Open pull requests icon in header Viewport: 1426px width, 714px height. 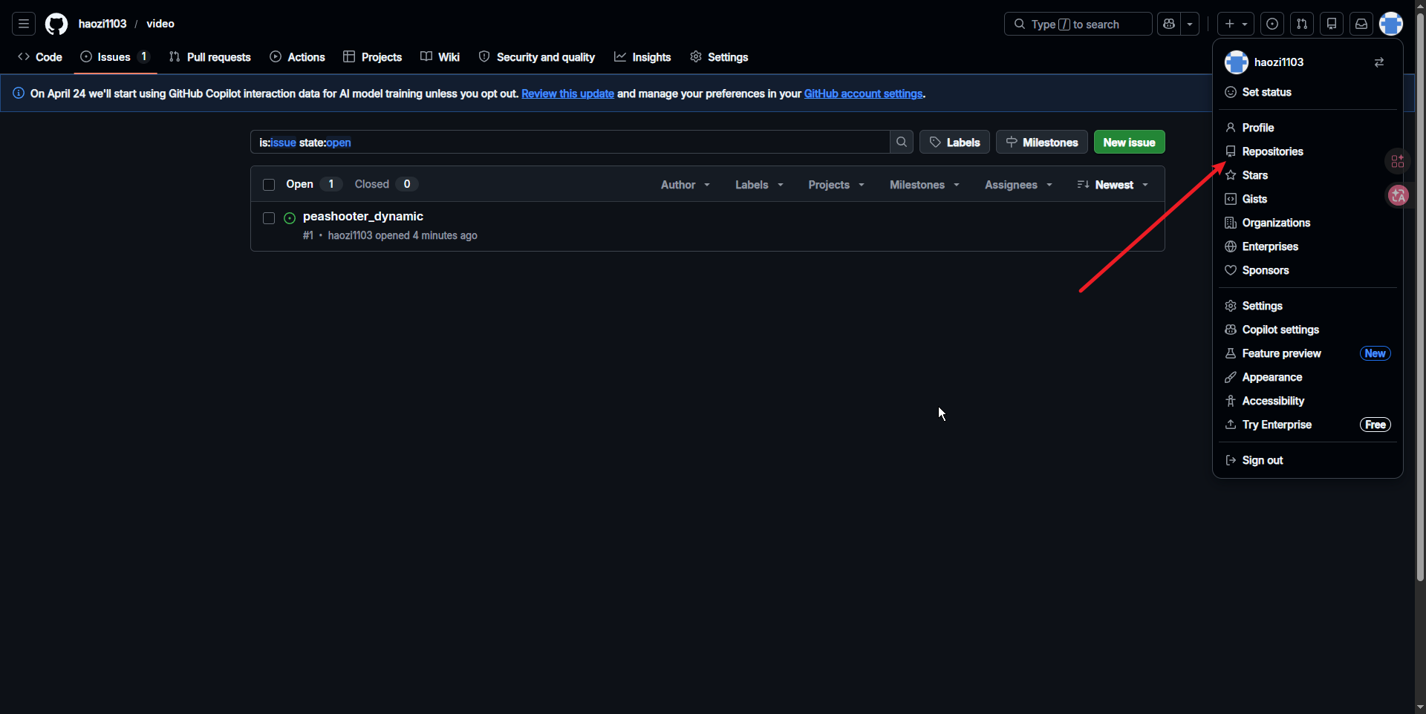1302,24
